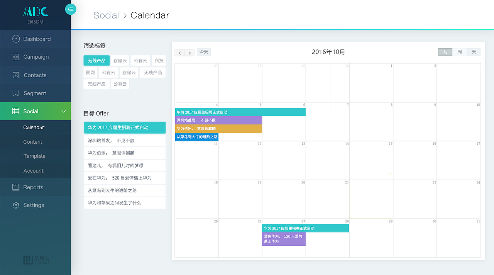This screenshot has height=275, width=494.
Task: Click the Campaign grid icon
Action: 16,57
